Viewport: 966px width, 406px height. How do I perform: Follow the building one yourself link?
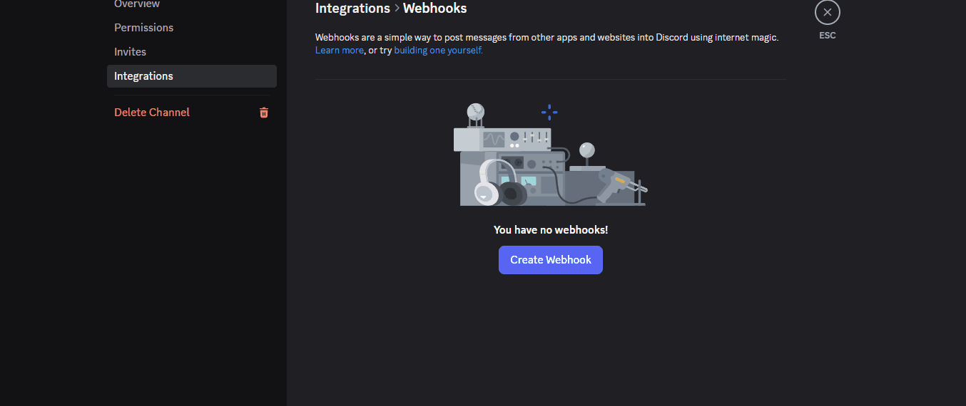point(438,51)
